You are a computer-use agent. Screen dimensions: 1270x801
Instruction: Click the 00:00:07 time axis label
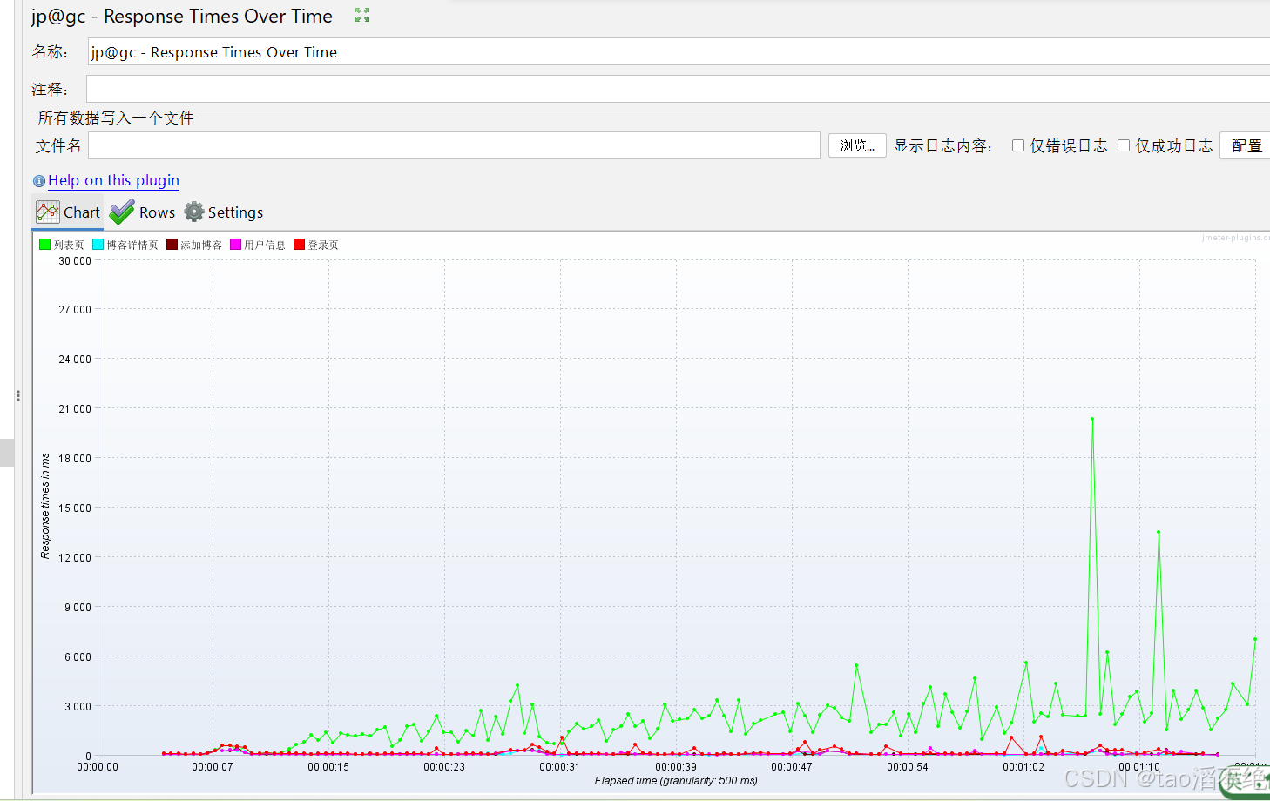click(213, 767)
